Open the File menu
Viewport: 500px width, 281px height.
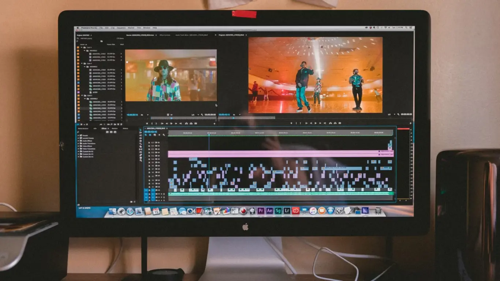(x=101, y=28)
